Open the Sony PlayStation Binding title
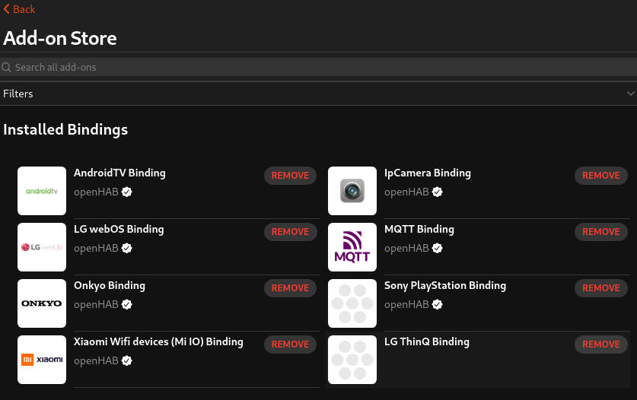 pyautogui.click(x=445, y=286)
